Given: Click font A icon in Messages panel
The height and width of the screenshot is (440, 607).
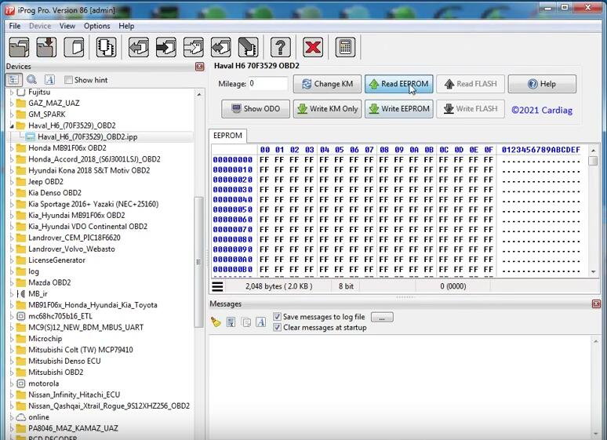Looking at the screenshot, I should tap(261, 322).
